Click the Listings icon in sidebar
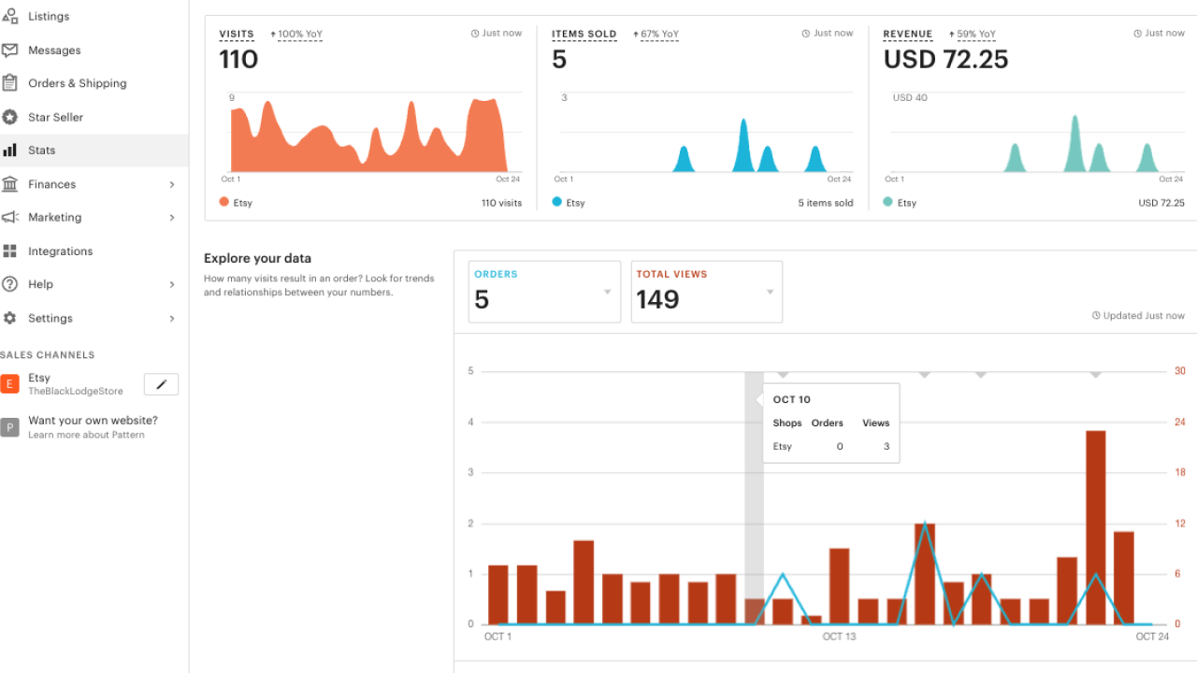This screenshot has height=673, width=1197. [x=10, y=16]
